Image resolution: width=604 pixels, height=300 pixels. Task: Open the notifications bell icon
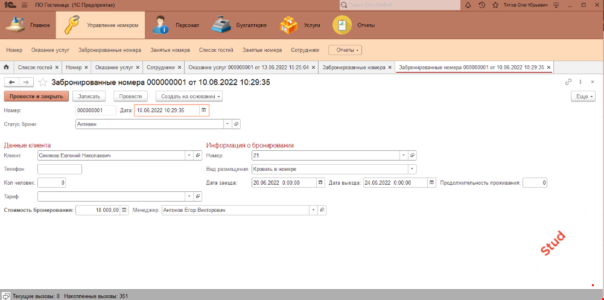point(469,5)
